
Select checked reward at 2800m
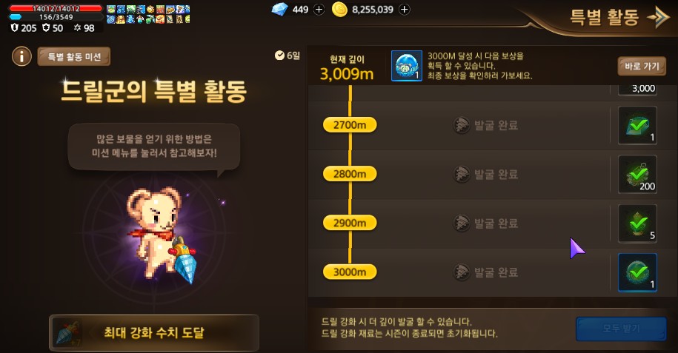point(637,174)
